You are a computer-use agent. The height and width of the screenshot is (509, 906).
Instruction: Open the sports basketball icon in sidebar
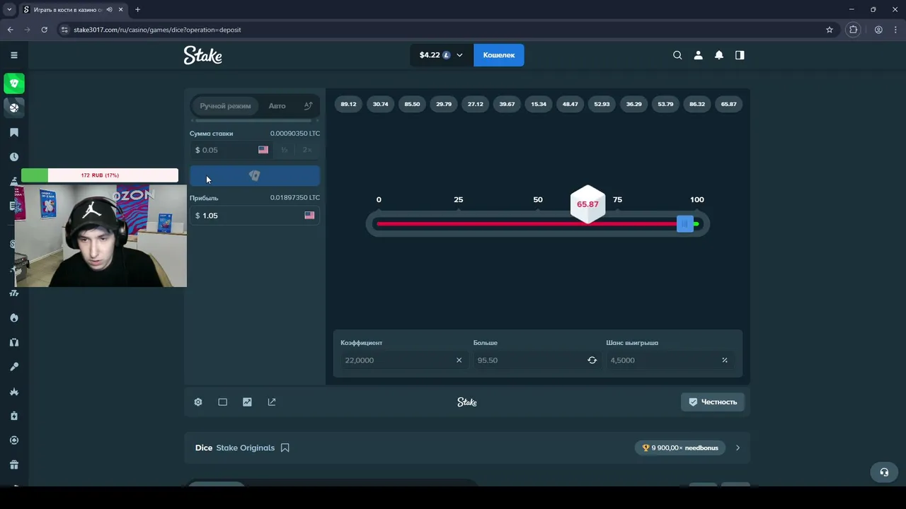14,107
